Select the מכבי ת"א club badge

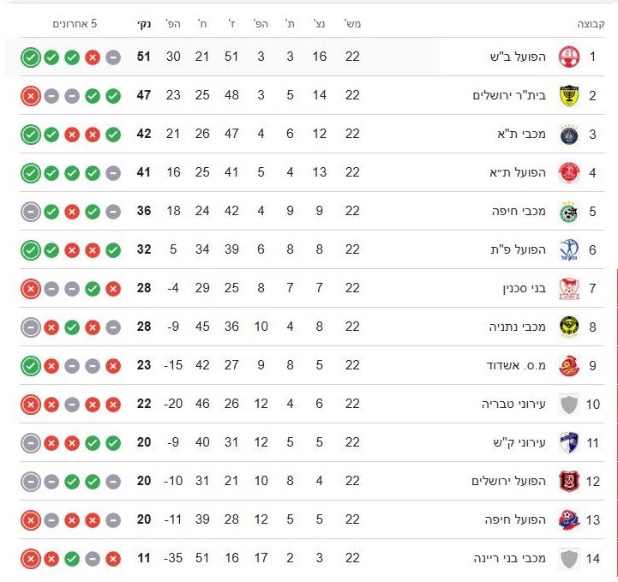point(567,135)
